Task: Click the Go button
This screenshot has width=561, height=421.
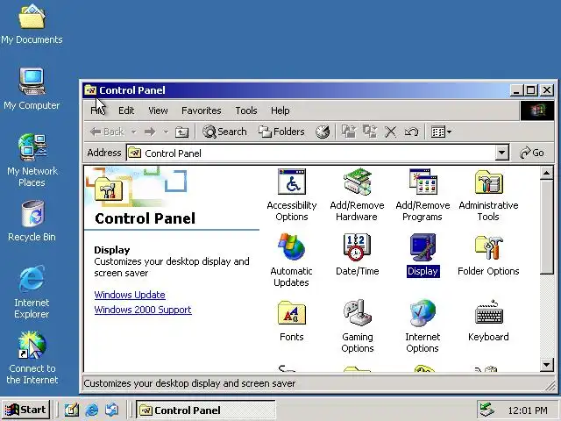Action: pyautogui.click(x=532, y=153)
